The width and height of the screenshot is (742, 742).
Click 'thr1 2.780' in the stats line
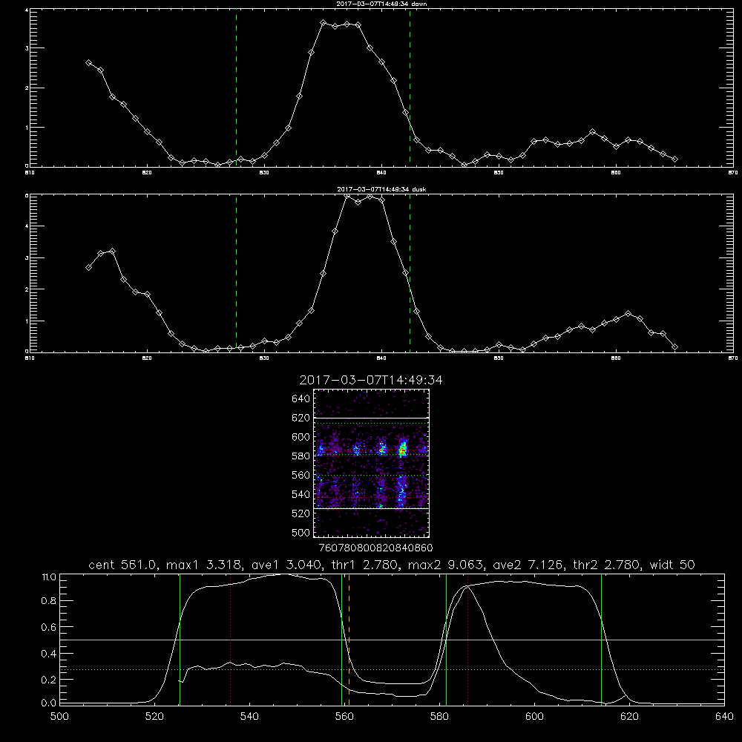pos(365,565)
